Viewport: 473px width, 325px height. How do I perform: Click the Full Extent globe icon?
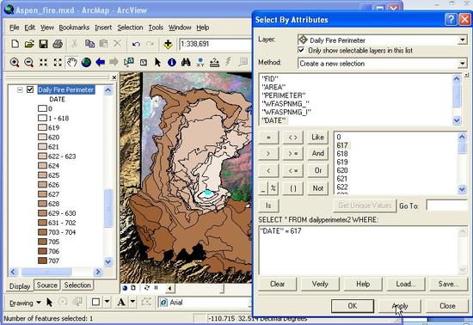86,63
